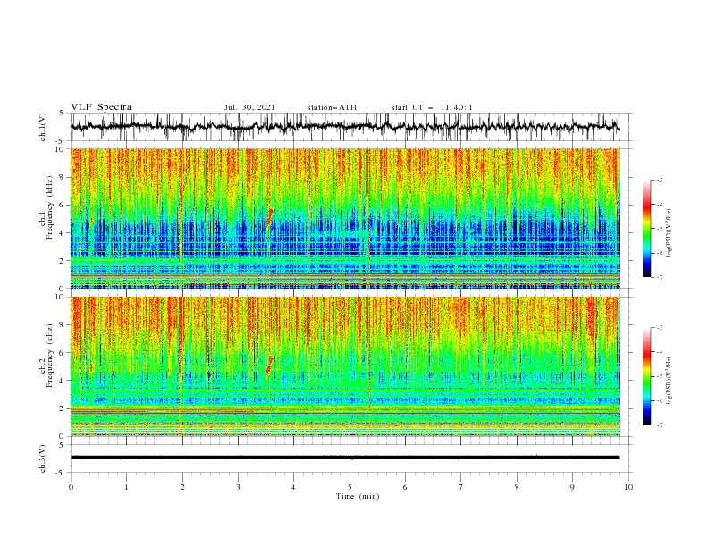The width and height of the screenshot is (708, 547).
Task: Click the "-3" tick on the lower colorbar
Action: [659, 328]
